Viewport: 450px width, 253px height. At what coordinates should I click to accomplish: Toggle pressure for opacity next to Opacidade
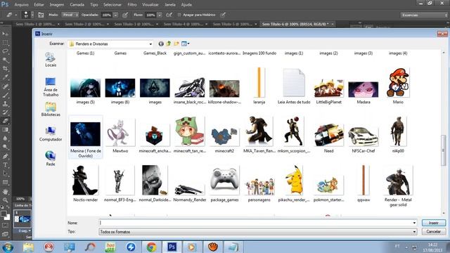coord(125,15)
